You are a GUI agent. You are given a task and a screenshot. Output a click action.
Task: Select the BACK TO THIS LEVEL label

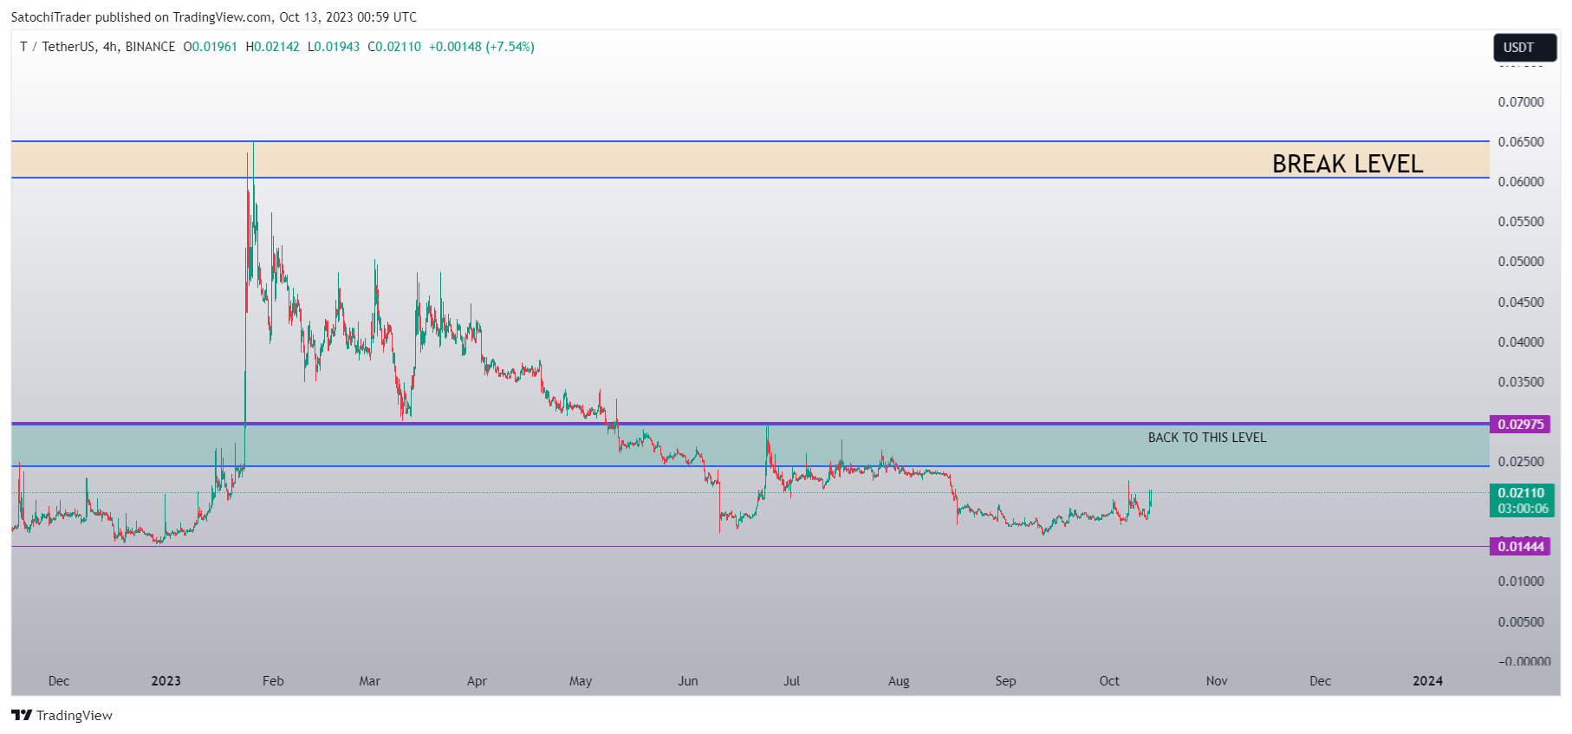pyautogui.click(x=1207, y=438)
